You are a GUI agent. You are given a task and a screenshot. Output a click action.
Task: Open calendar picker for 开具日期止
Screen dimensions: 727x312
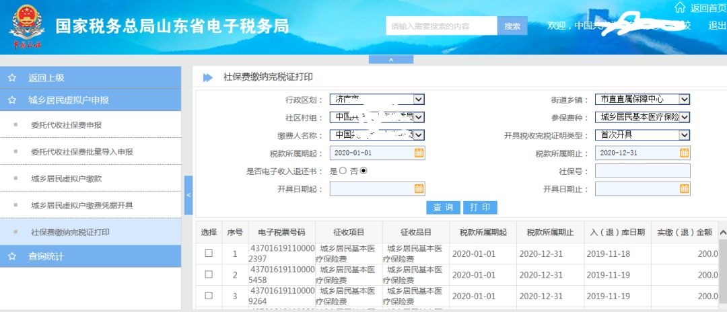coord(684,189)
